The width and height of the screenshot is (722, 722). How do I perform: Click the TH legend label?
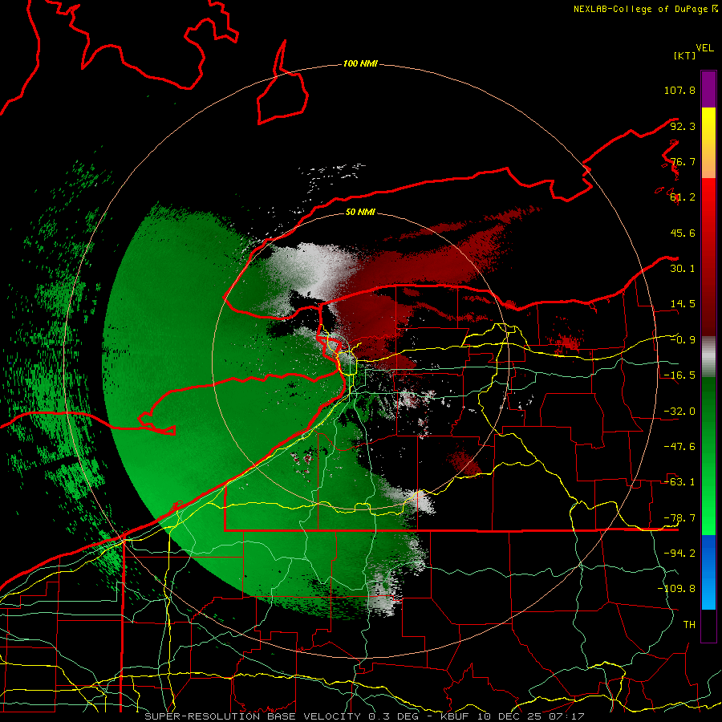tap(689, 625)
